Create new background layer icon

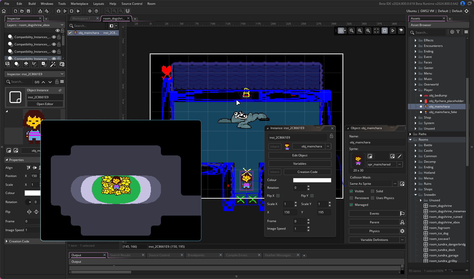coord(8,64)
